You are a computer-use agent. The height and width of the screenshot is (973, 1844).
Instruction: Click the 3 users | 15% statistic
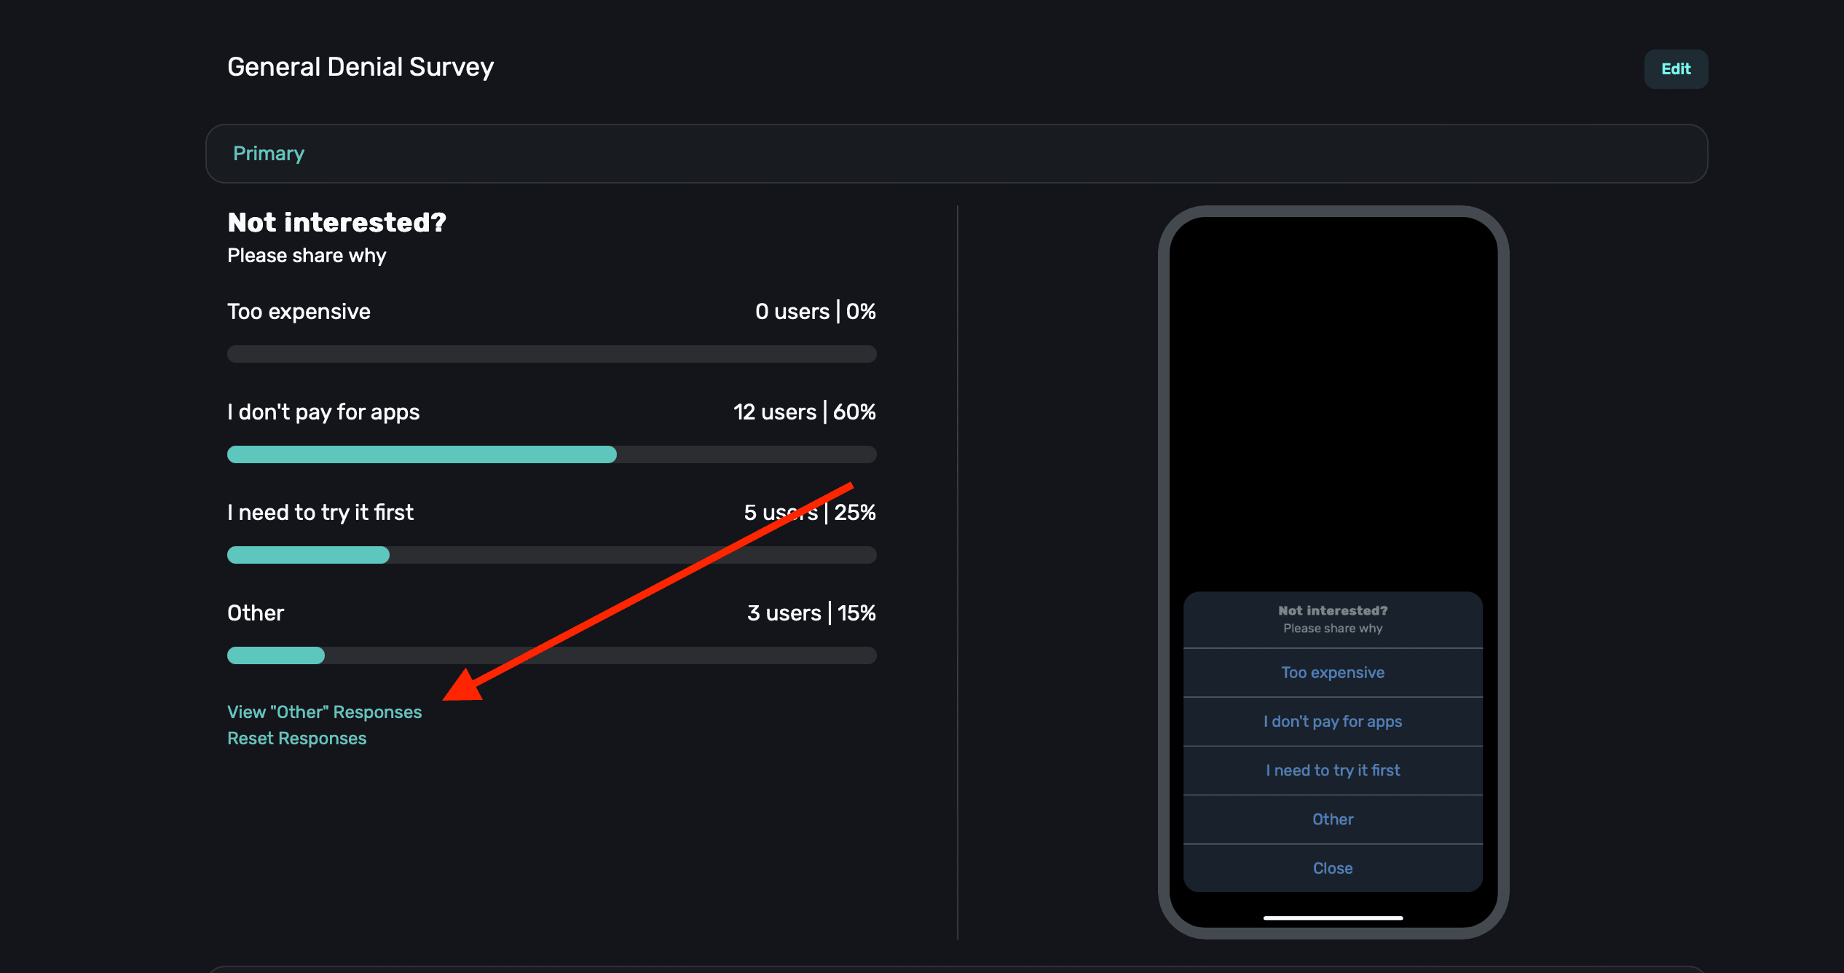pyautogui.click(x=811, y=613)
